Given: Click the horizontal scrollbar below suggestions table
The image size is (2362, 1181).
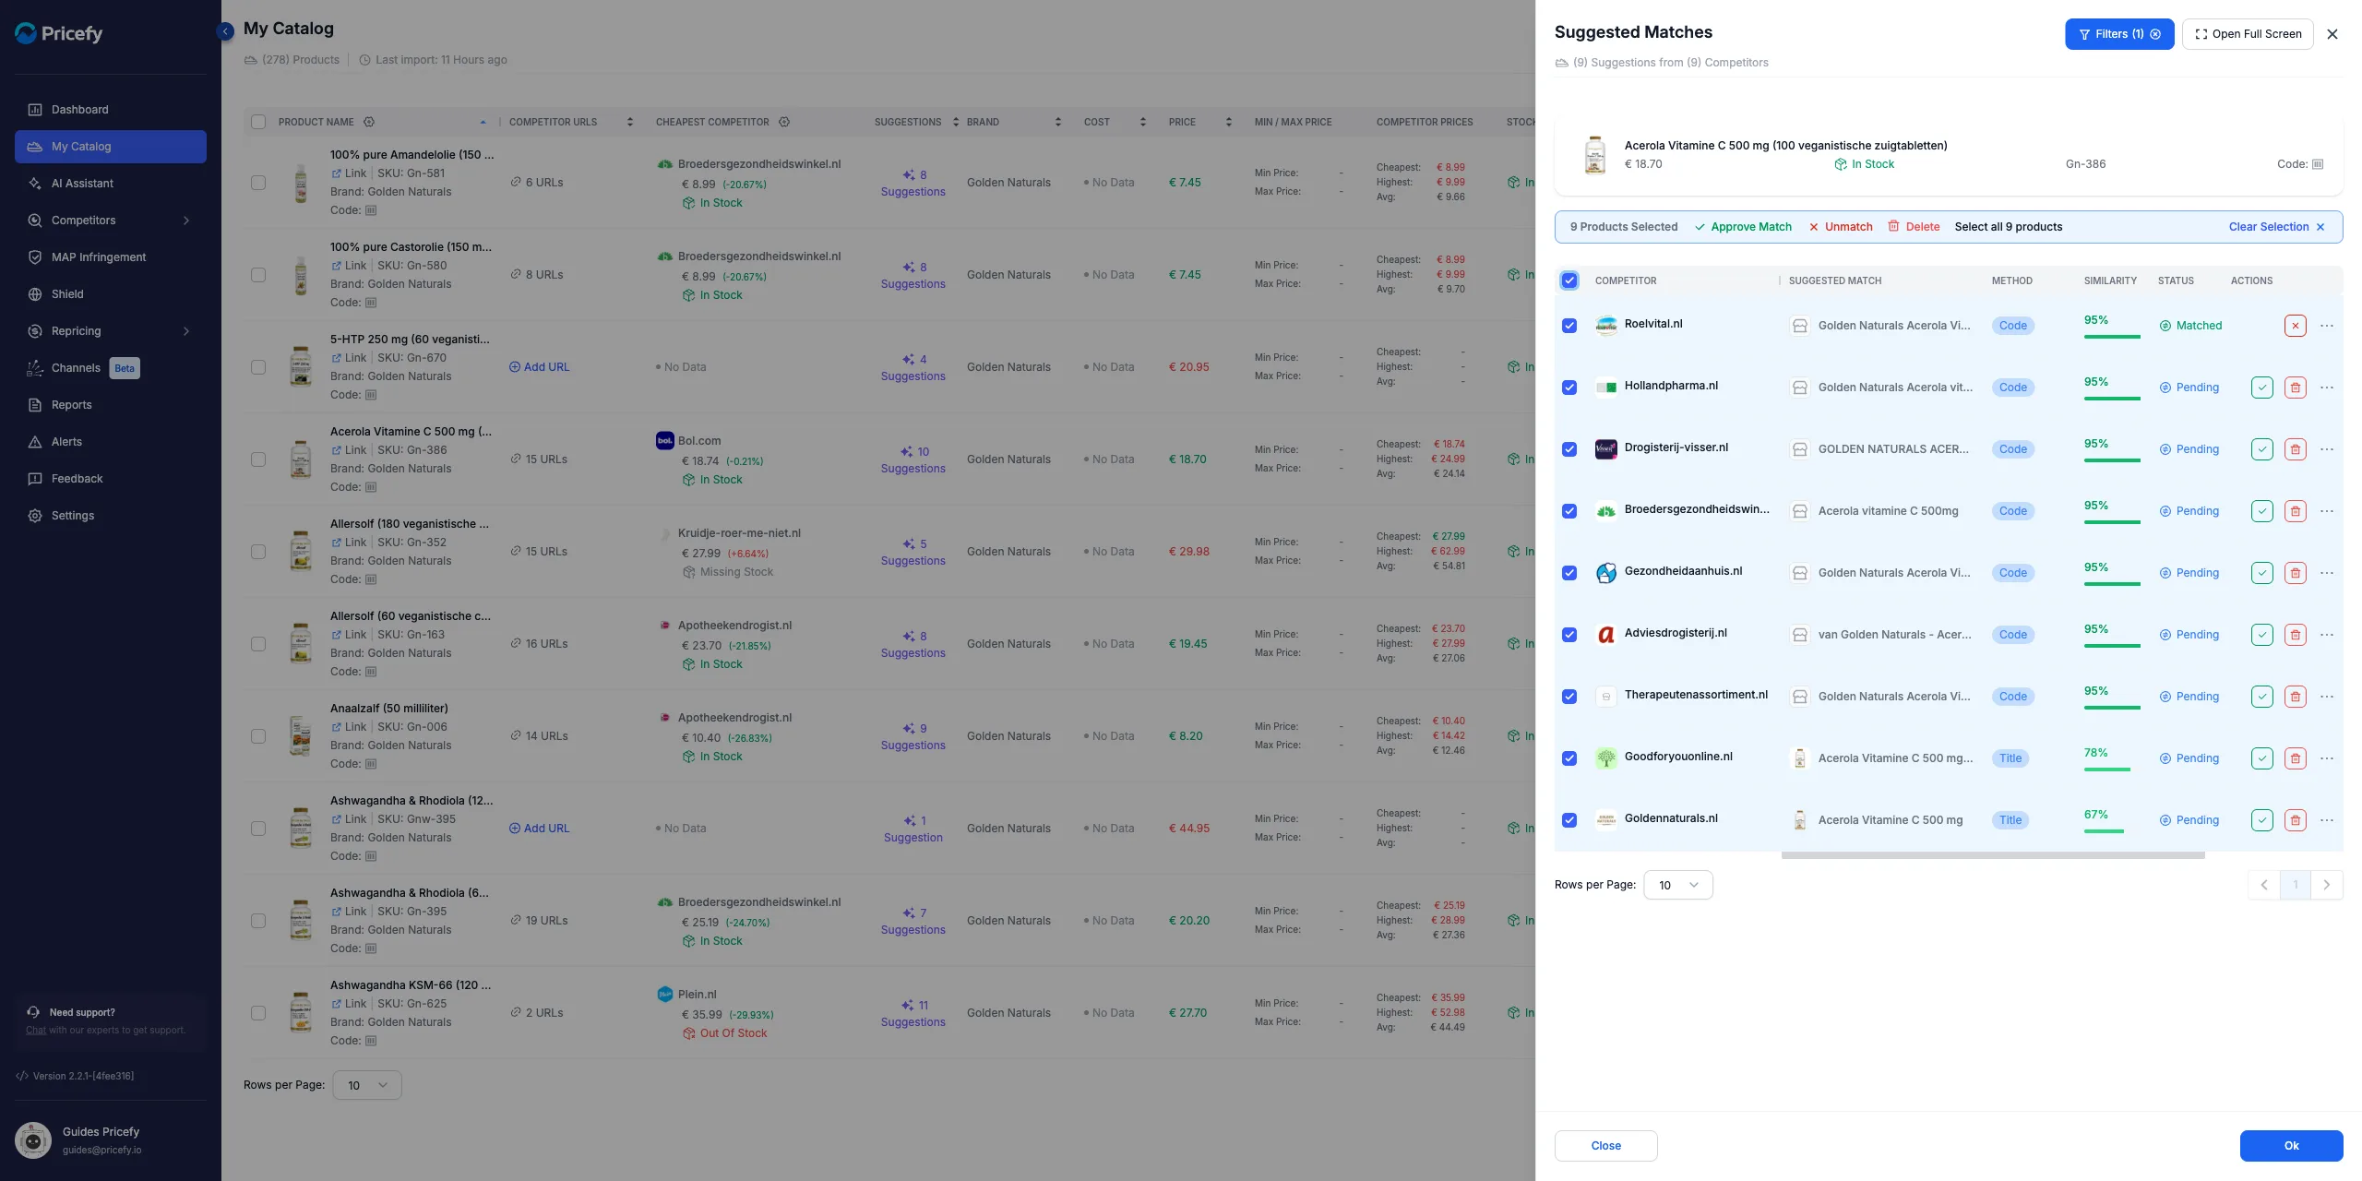Looking at the screenshot, I should 1993,855.
